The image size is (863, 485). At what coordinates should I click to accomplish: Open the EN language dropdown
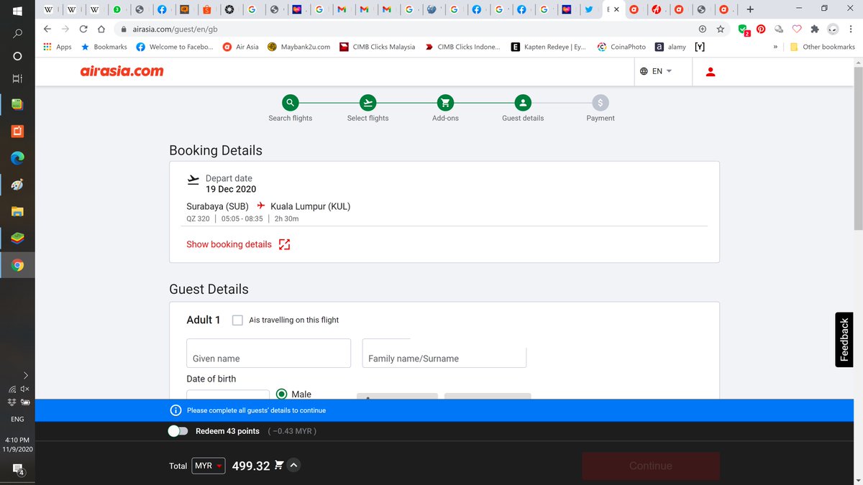coord(655,71)
